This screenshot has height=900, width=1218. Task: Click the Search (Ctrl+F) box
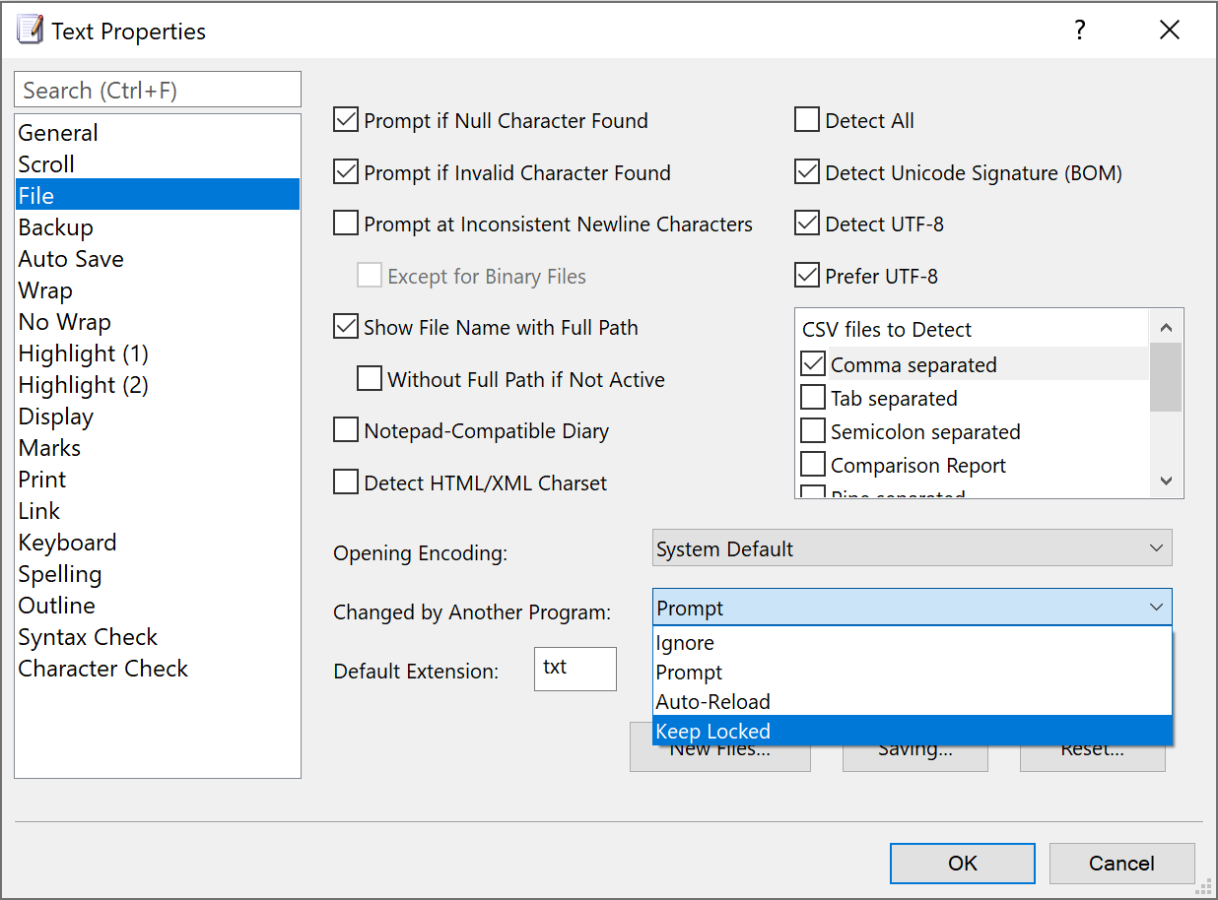tap(158, 90)
